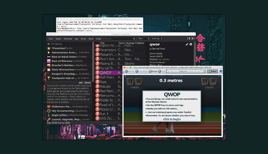Click the Publisher column header
The height and width of the screenshot is (154, 268).
pos(140,43)
